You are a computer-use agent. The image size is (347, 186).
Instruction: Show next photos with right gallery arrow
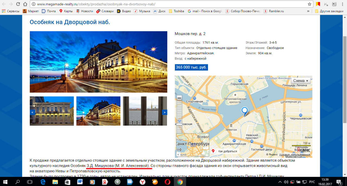coord(164,112)
